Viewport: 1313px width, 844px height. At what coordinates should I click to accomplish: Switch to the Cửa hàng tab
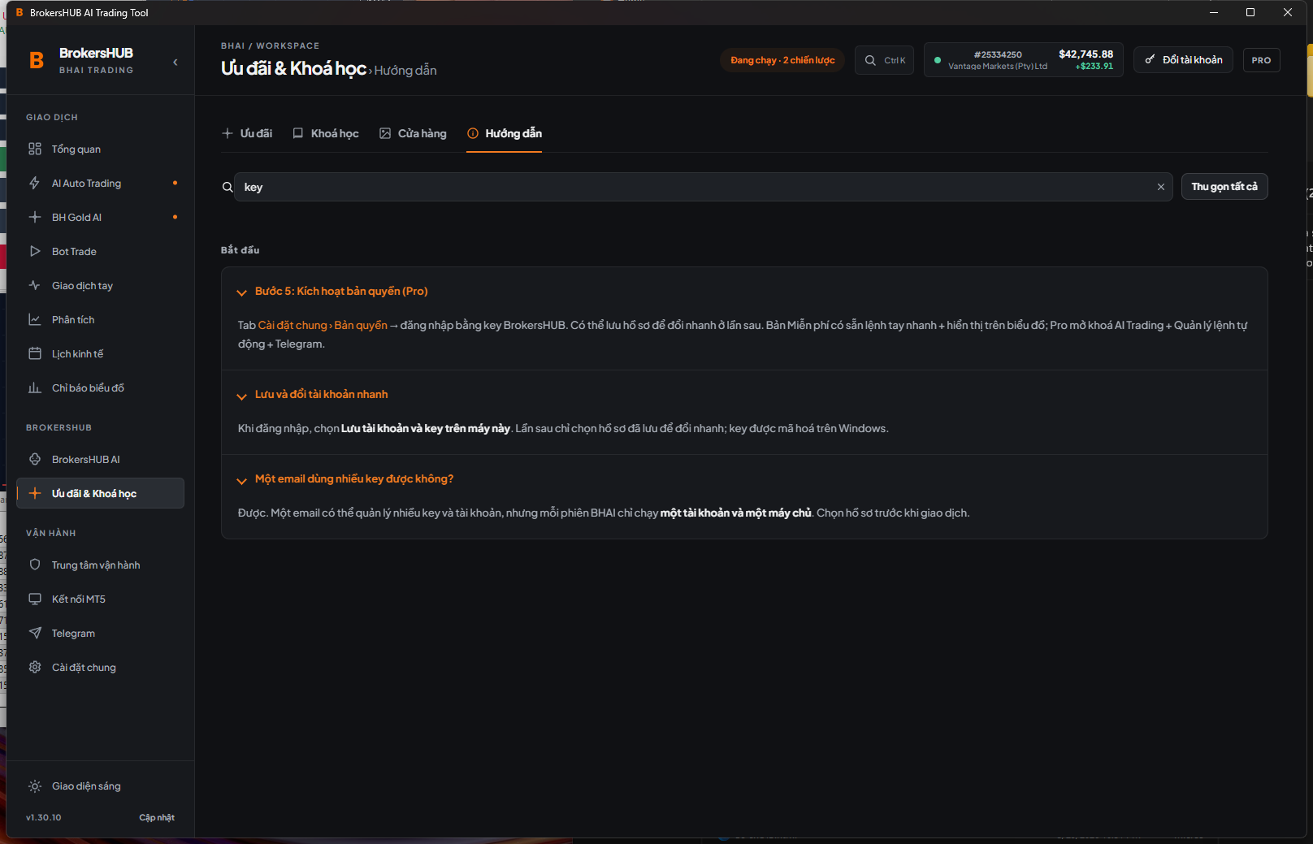[x=413, y=133]
